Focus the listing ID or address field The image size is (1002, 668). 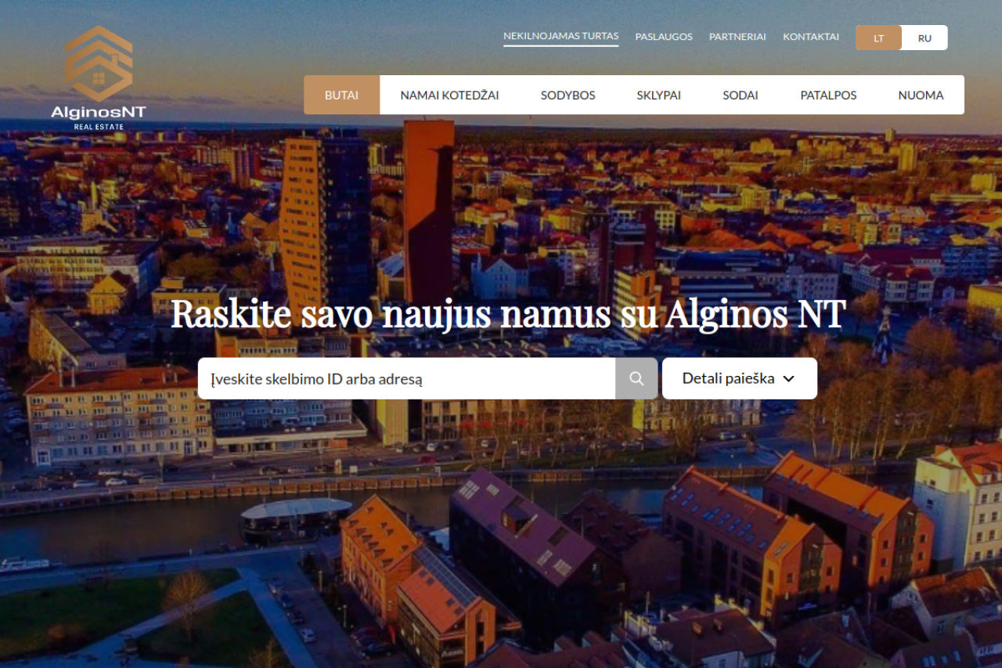click(x=406, y=379)
